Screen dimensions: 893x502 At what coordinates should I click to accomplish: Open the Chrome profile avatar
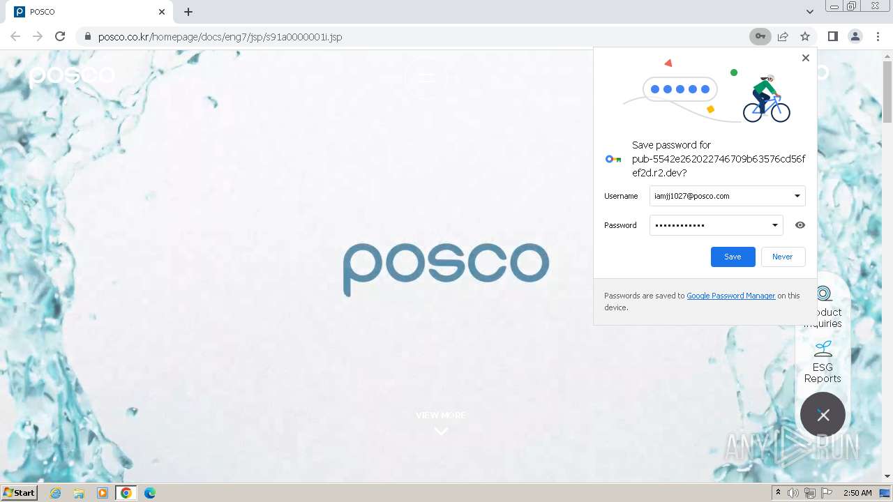pos(855,36)
